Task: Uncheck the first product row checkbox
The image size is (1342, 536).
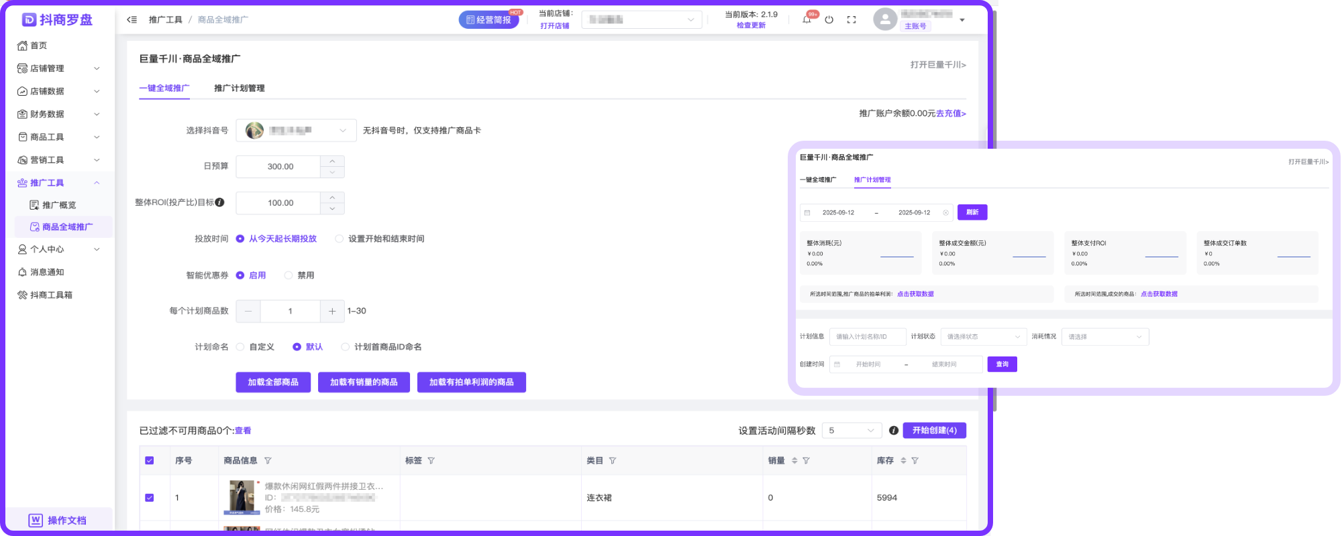Action: [x=150, y=498]
